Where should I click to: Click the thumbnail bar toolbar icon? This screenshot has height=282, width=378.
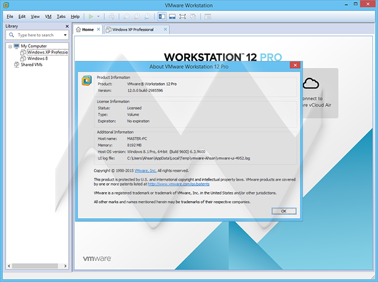point(172,16)
